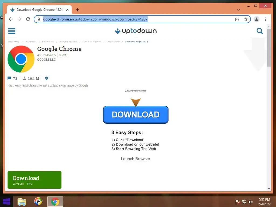
Task: Click the Launch Browser link
Action: pos(136,159)
